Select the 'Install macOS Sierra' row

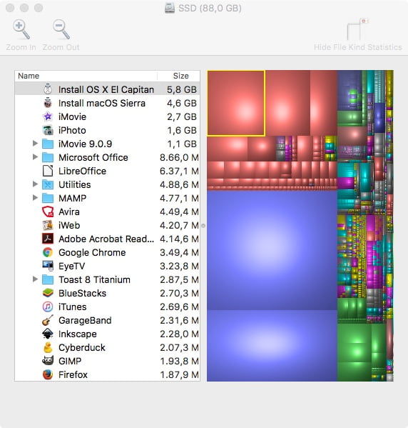(108, 103)
